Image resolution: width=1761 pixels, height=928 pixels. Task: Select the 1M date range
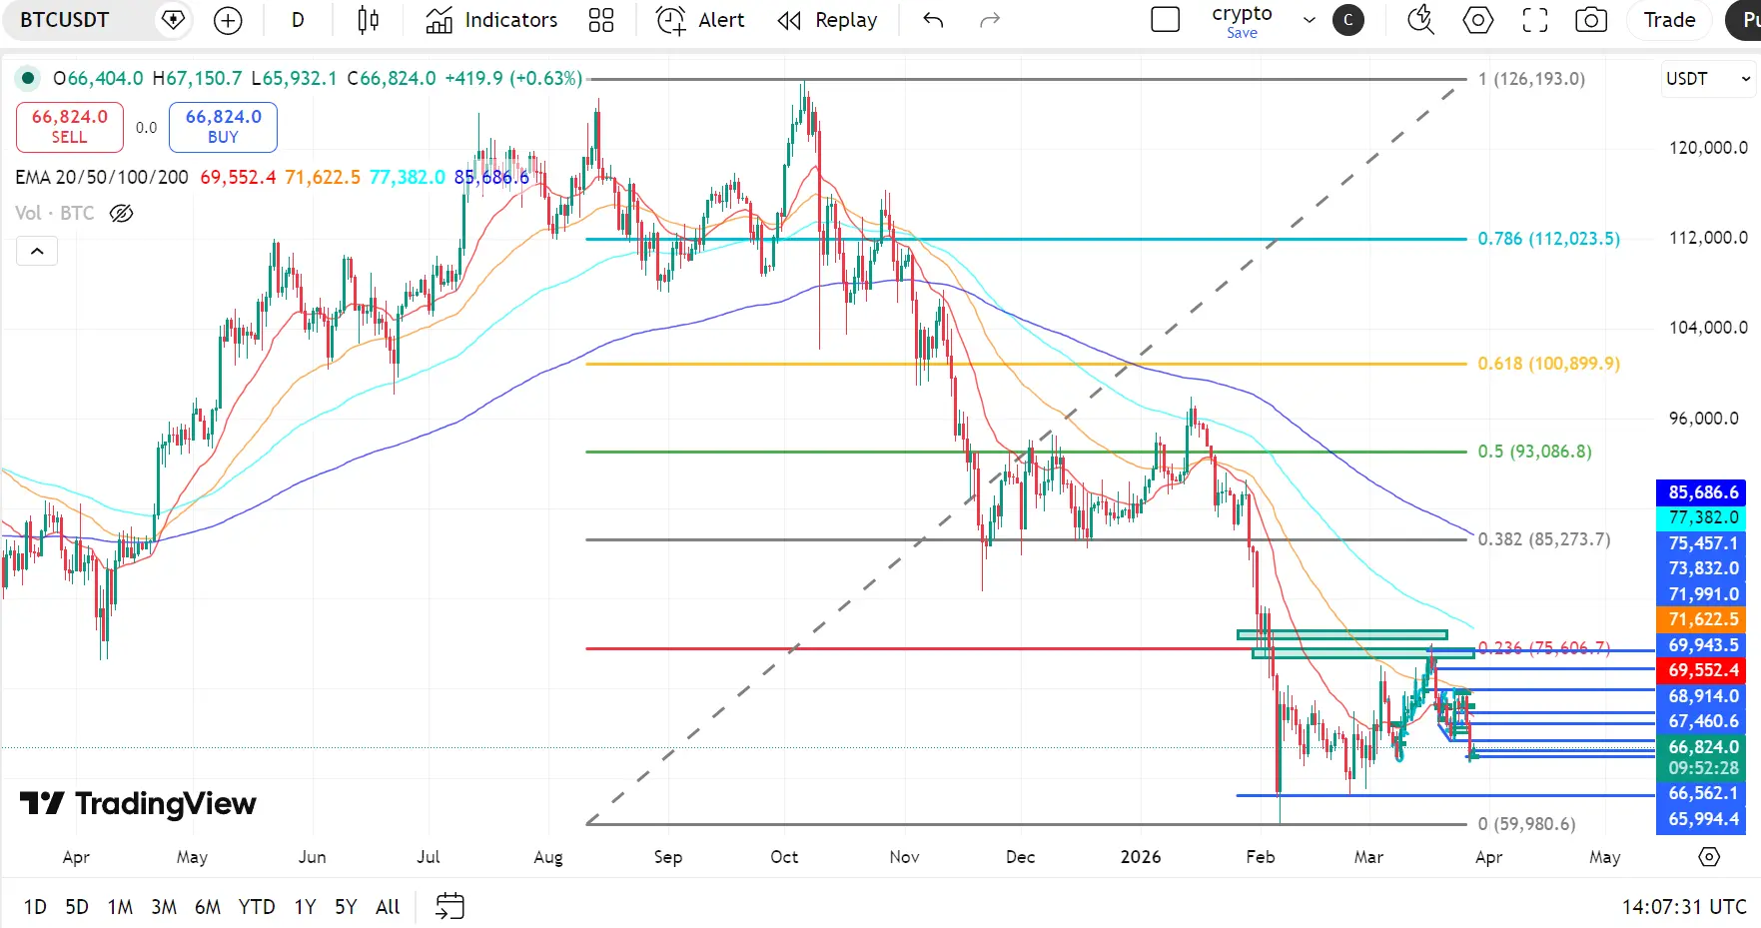(120, 907)
